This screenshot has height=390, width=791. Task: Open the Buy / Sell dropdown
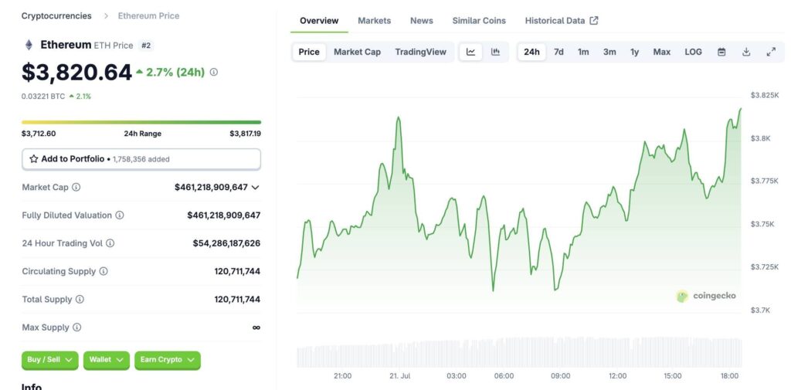[x=50, y=360]
